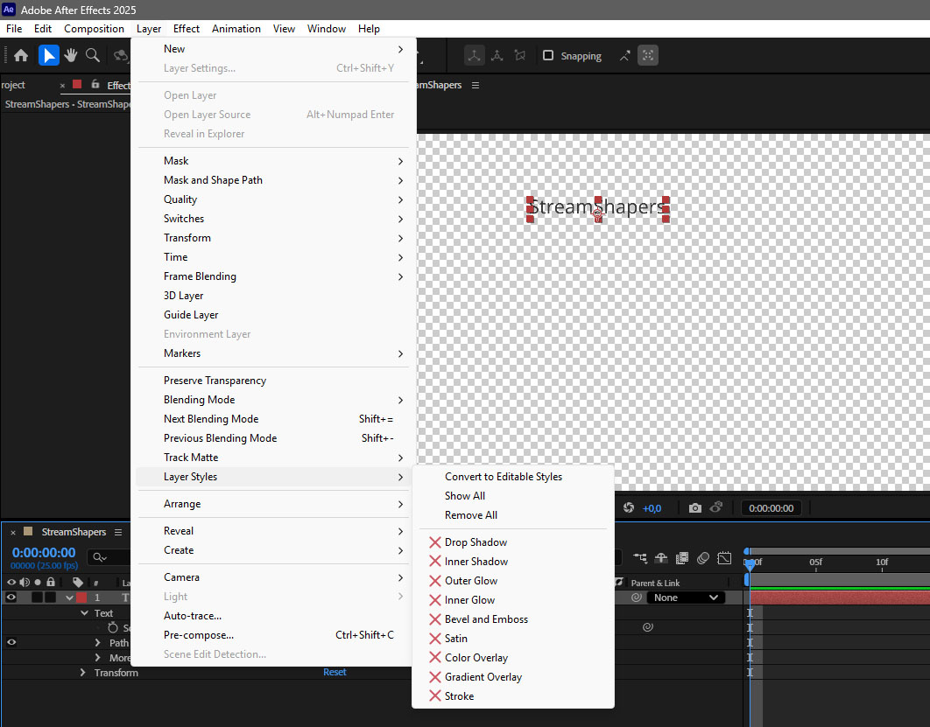Viewport: 930px width, 727px height.
Task: Choose Pre-compose from Layer menu
Action: point(273,635)
